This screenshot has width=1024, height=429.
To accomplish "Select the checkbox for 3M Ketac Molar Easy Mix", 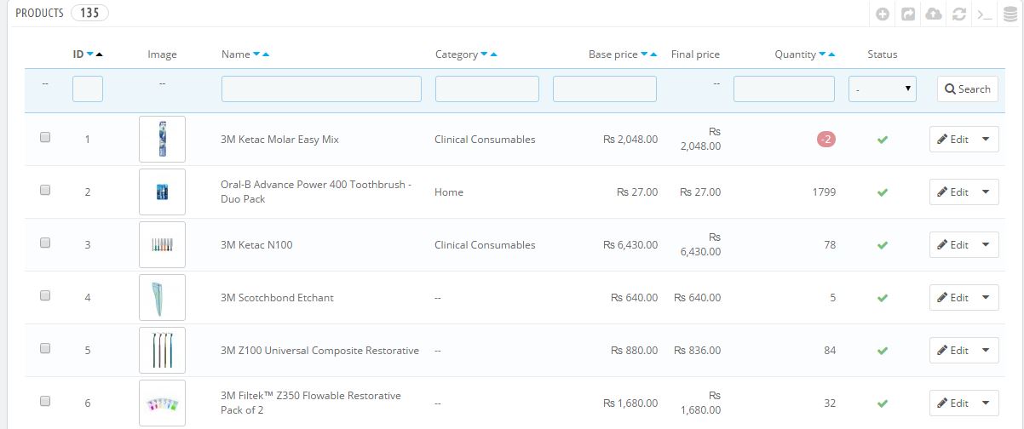I will click(45, 137).
